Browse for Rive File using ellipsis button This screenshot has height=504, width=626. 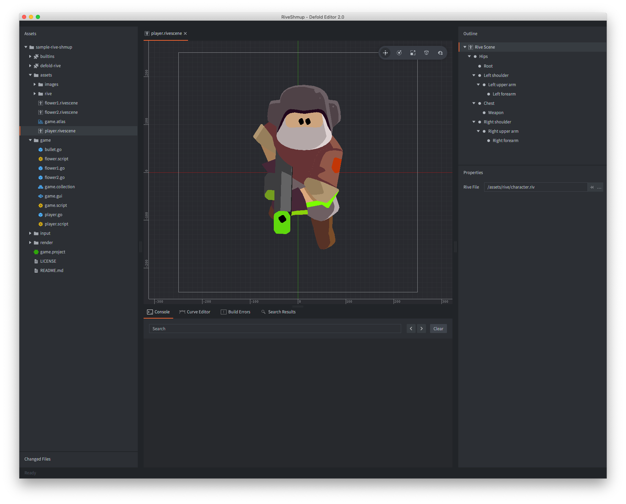pos(599,187)
